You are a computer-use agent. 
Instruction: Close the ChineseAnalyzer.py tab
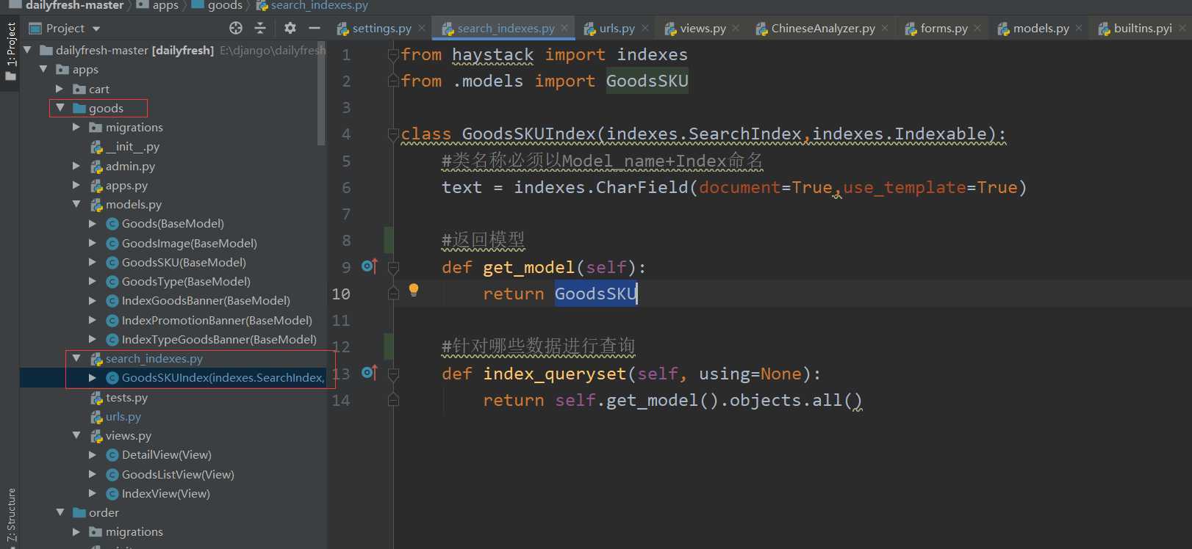click(x=885, y=28)
